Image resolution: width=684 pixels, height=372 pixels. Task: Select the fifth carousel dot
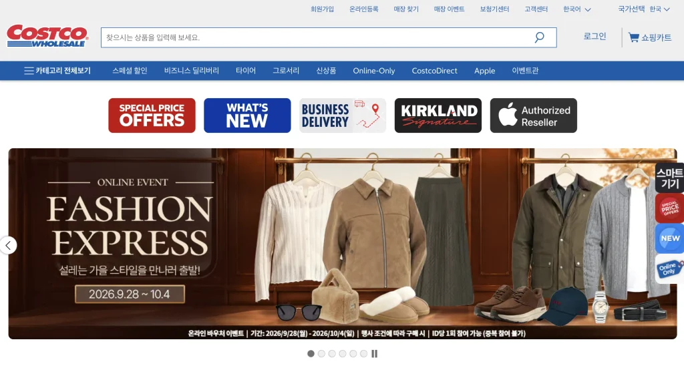[x=353, y=354]
